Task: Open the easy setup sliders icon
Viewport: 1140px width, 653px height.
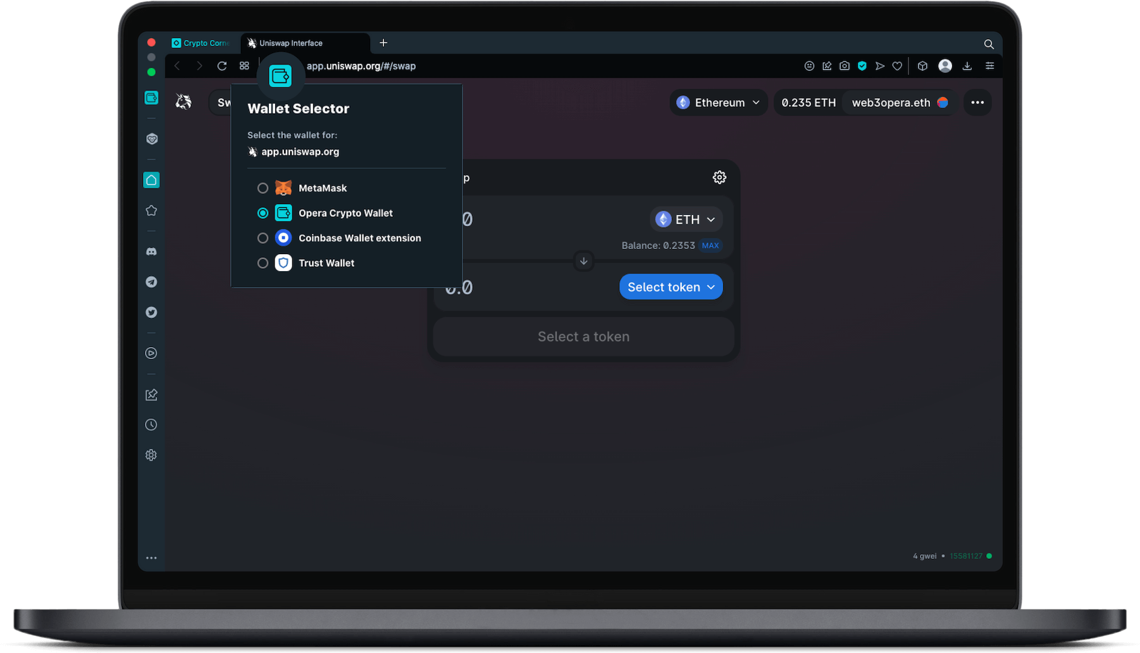Action: pos(990,66)
